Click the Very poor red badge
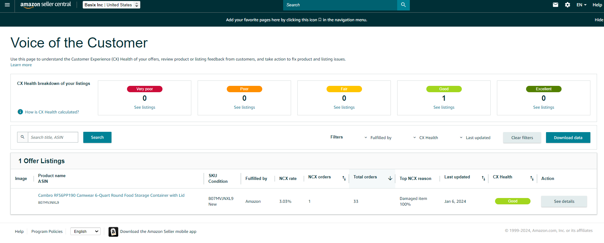Viewport: 604px width, 243px height. [x=145, y=89]
